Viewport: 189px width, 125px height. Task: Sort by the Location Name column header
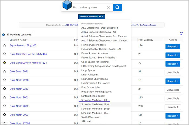pos(19,40)
